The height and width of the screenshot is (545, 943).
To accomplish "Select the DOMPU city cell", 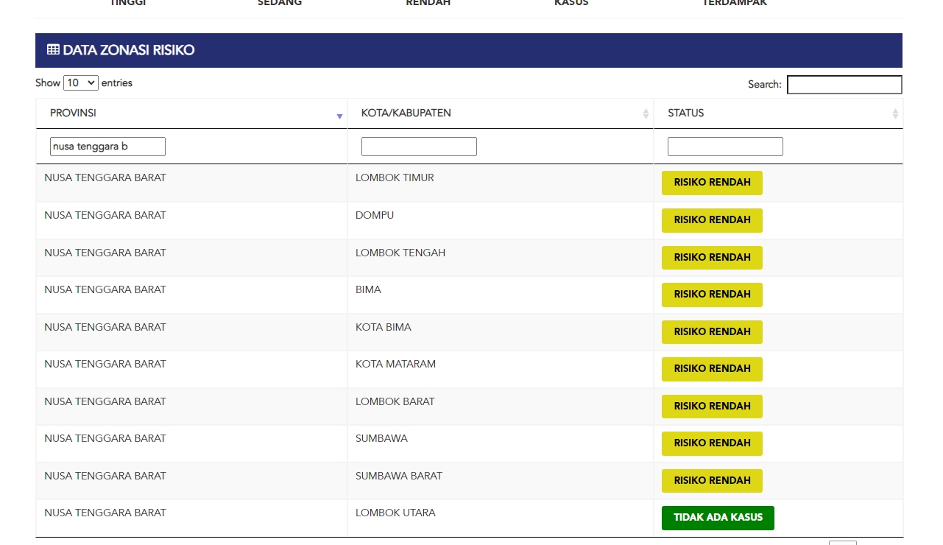I will coord(500,220).
